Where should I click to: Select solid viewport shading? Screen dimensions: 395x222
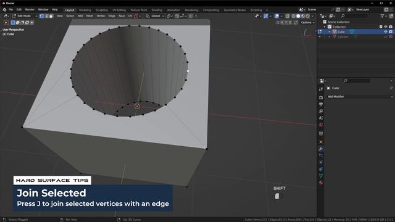coord(298,16)
